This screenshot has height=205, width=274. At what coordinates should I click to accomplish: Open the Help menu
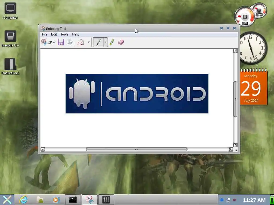(x=76, y=34)
